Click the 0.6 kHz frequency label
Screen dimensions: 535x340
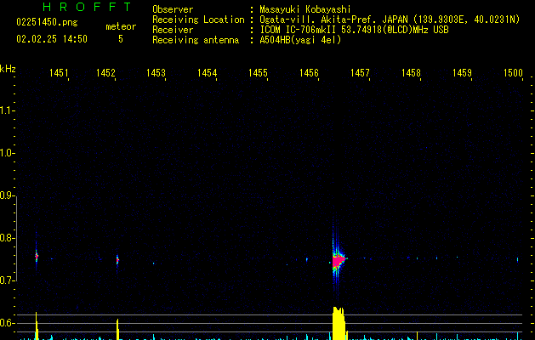click(7, 323)
